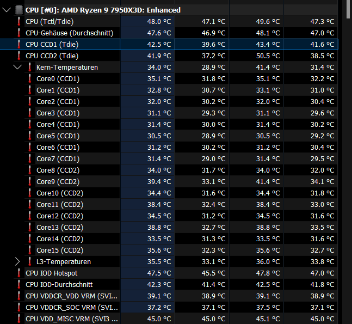
Task: Click the CPU chip icon of AMD Ryzen header
Action: coord(19,10)
